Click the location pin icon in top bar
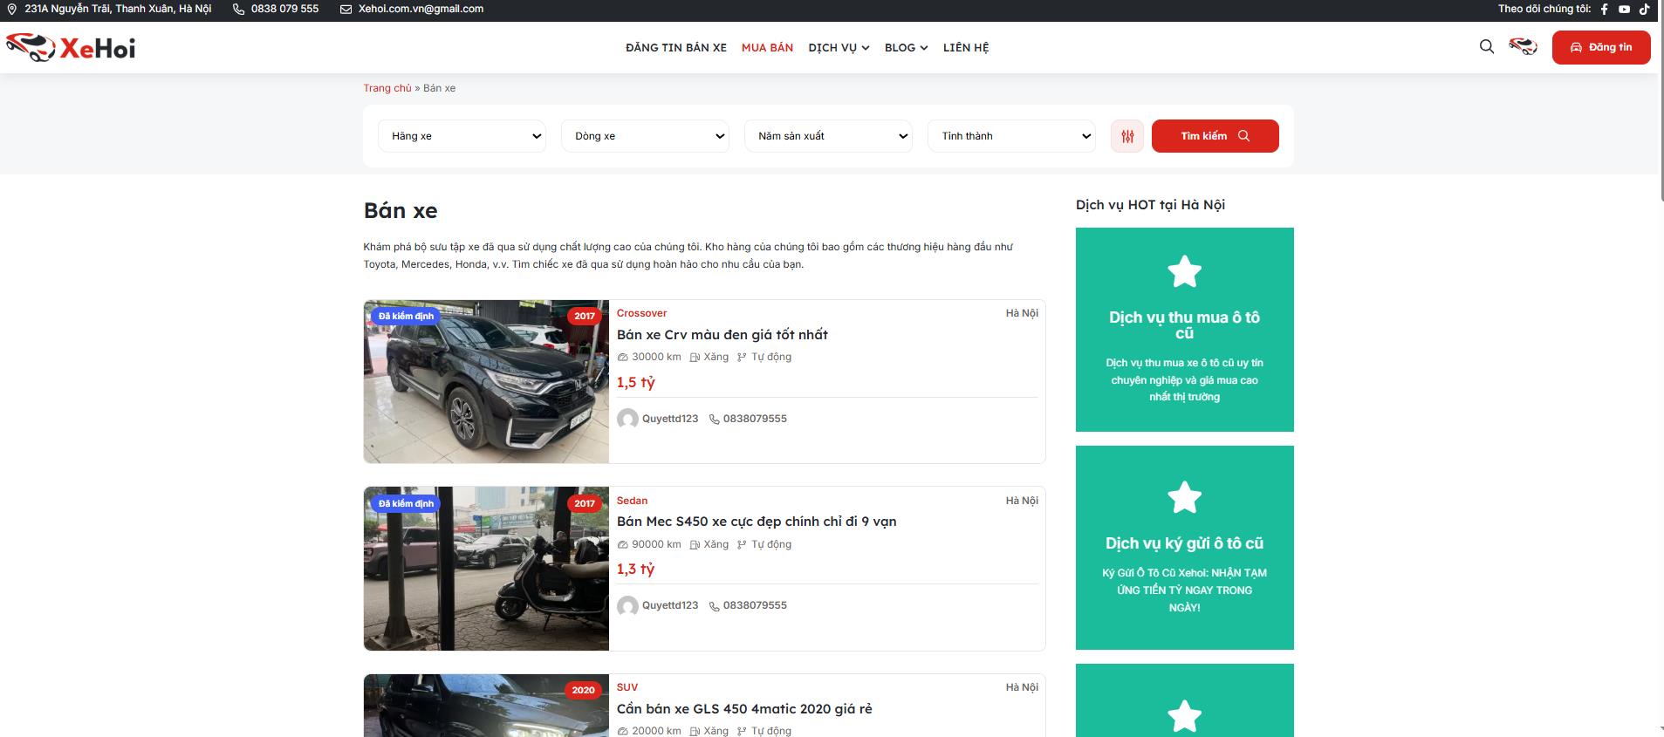This screenshot has height=737, width=1664. point(12,9)
